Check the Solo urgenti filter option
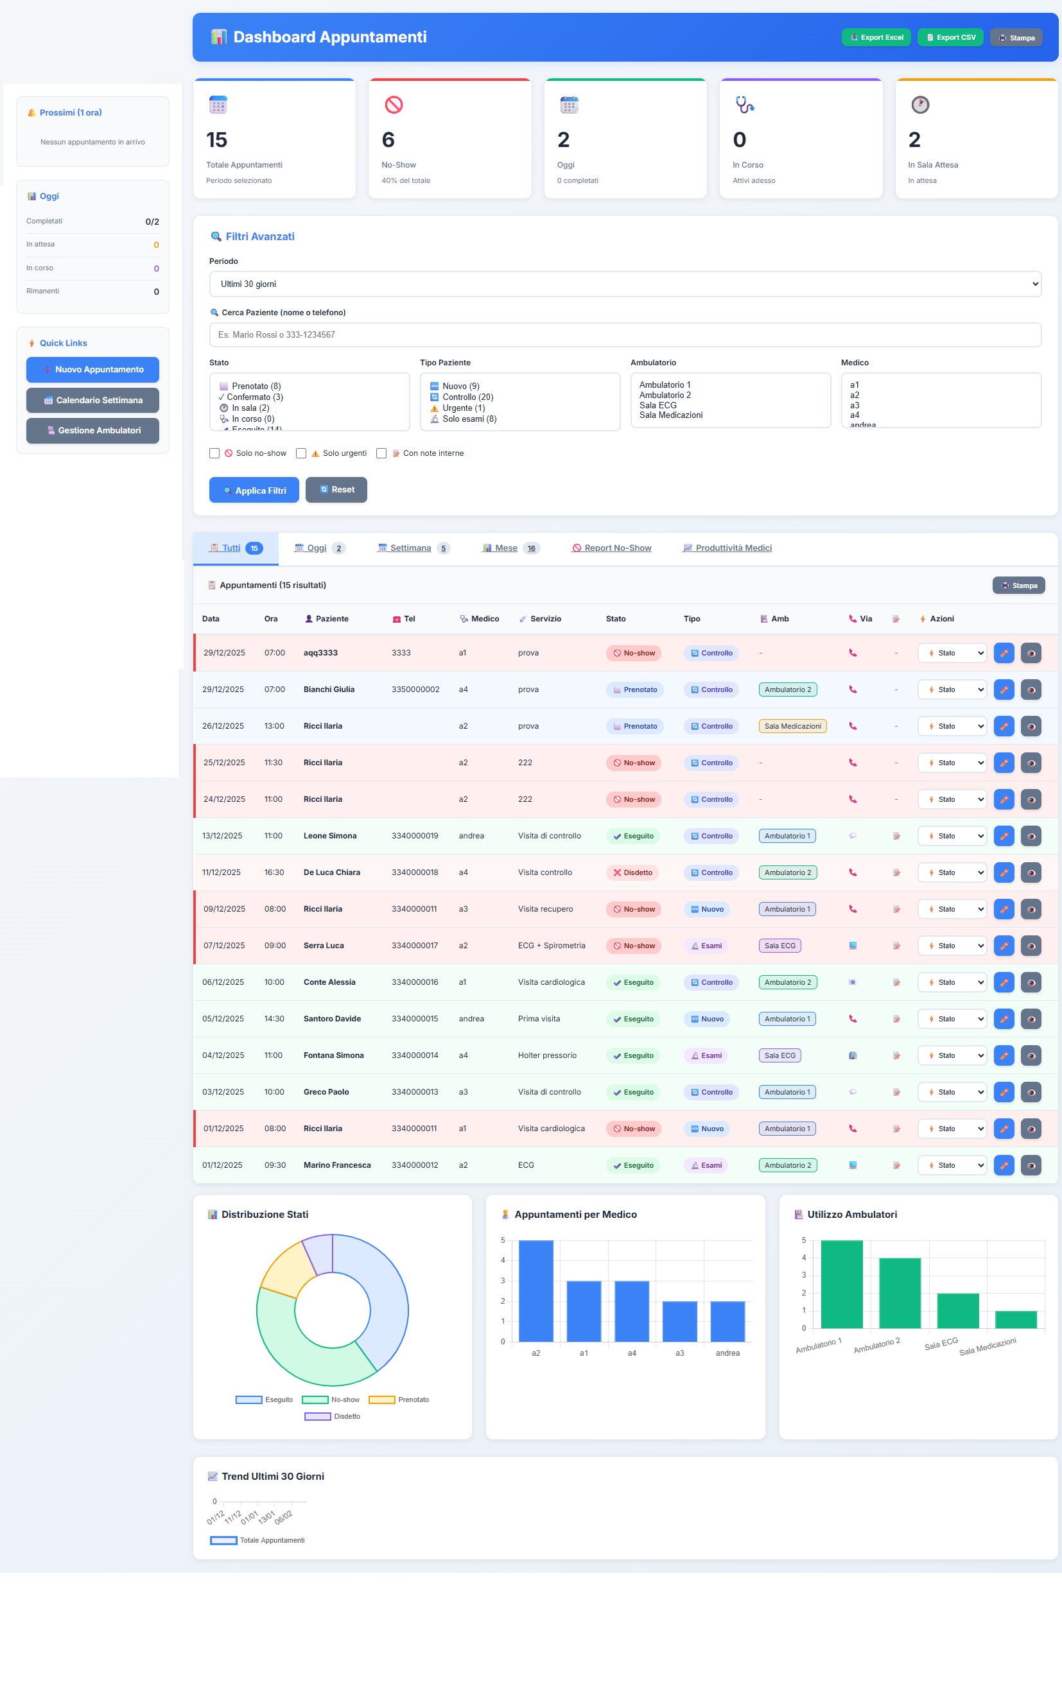This screenshot has width=1062, height=1682. pyautogui.click(x=301, y=453)
